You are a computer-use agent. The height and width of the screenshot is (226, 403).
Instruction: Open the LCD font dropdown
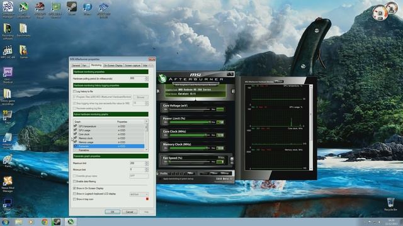[139, 195]
